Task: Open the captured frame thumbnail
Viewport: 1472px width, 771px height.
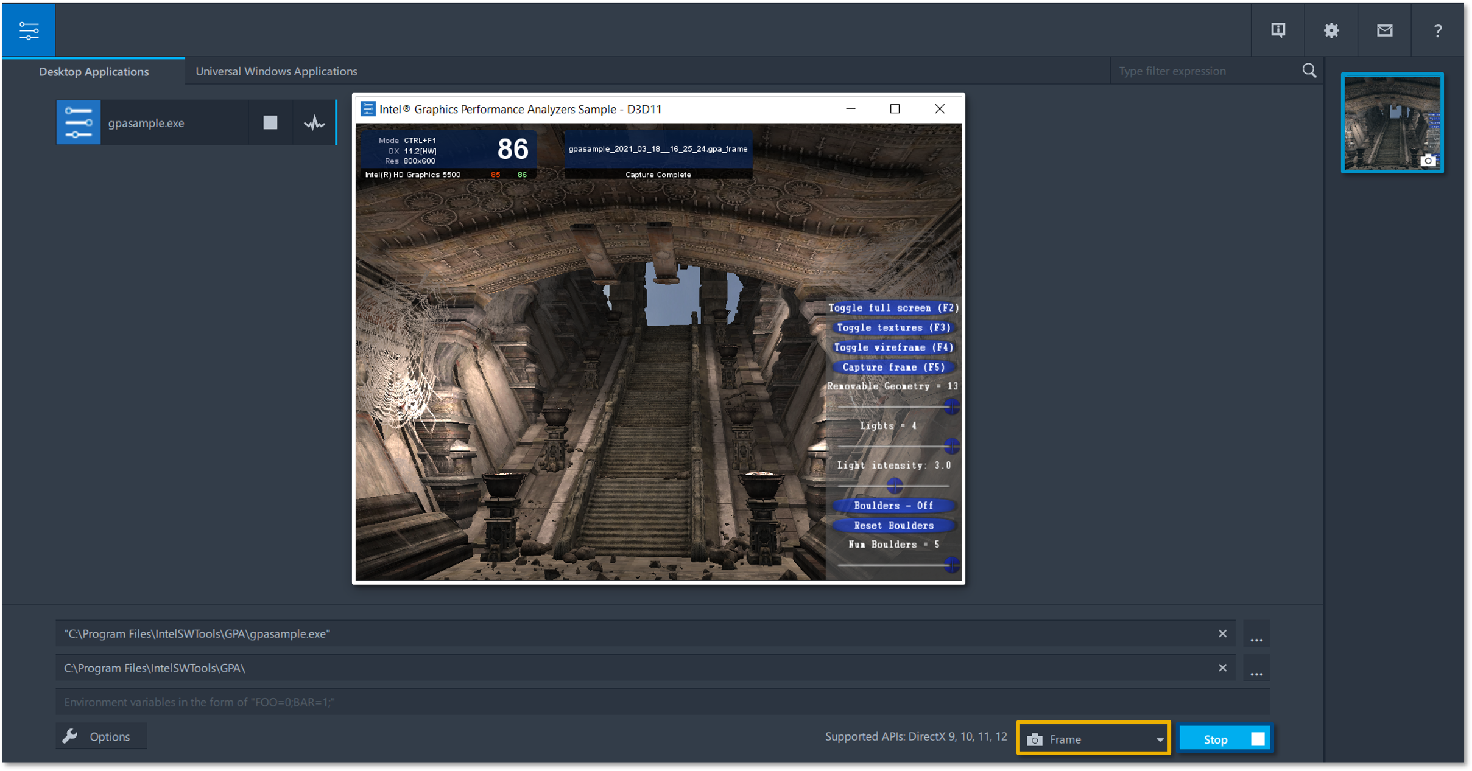Action: (1392, 122)
